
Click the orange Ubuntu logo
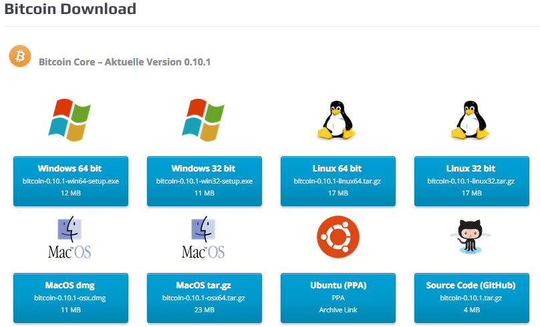(338, 237)
